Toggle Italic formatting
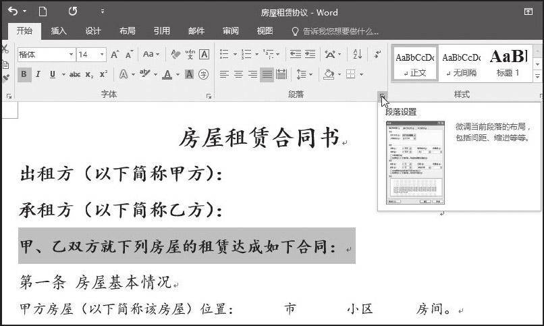Viewport: 544px width, 326px height. 38,74
